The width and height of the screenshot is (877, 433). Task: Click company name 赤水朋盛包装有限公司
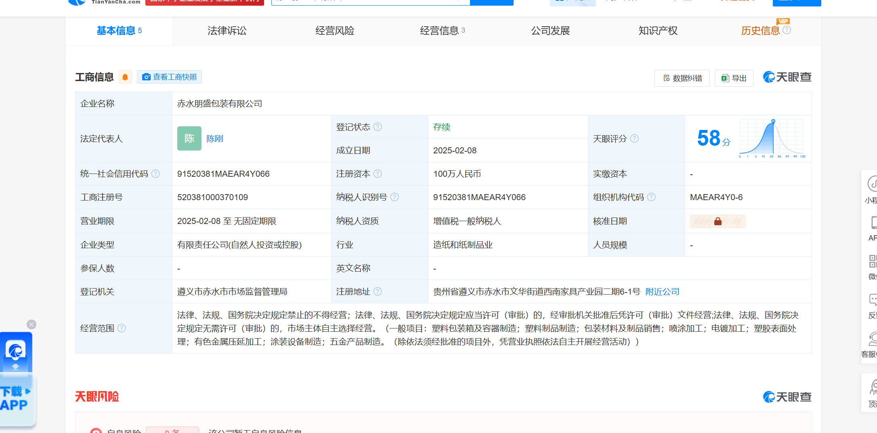click(220, 104)
